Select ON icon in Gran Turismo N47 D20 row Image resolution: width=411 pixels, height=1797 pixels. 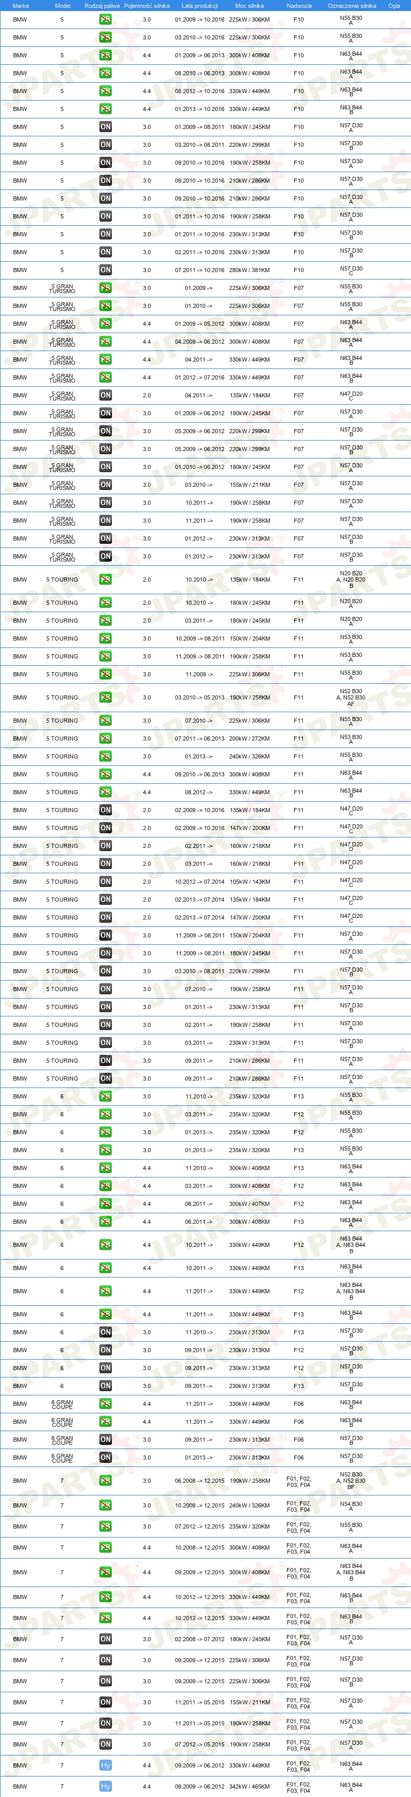[x=105, y=395]
